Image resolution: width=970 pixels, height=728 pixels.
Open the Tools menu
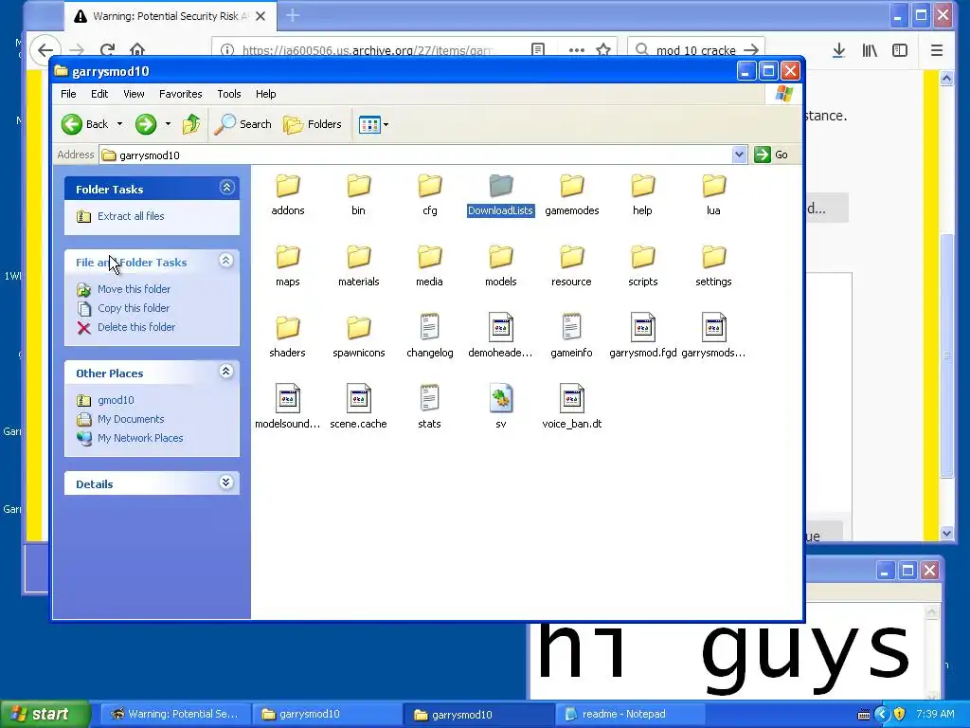pos(229,94)
